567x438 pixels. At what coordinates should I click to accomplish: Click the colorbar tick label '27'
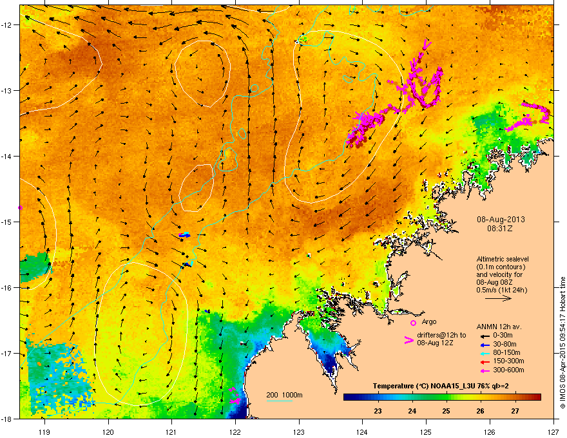(x=515, y=411)
